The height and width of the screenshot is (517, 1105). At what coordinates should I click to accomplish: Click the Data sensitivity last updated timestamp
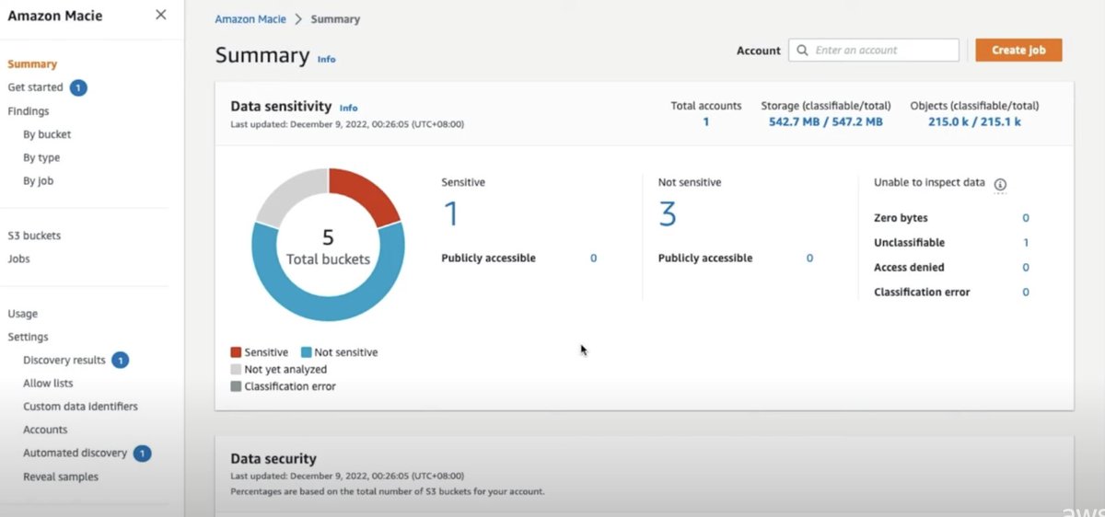347,124
